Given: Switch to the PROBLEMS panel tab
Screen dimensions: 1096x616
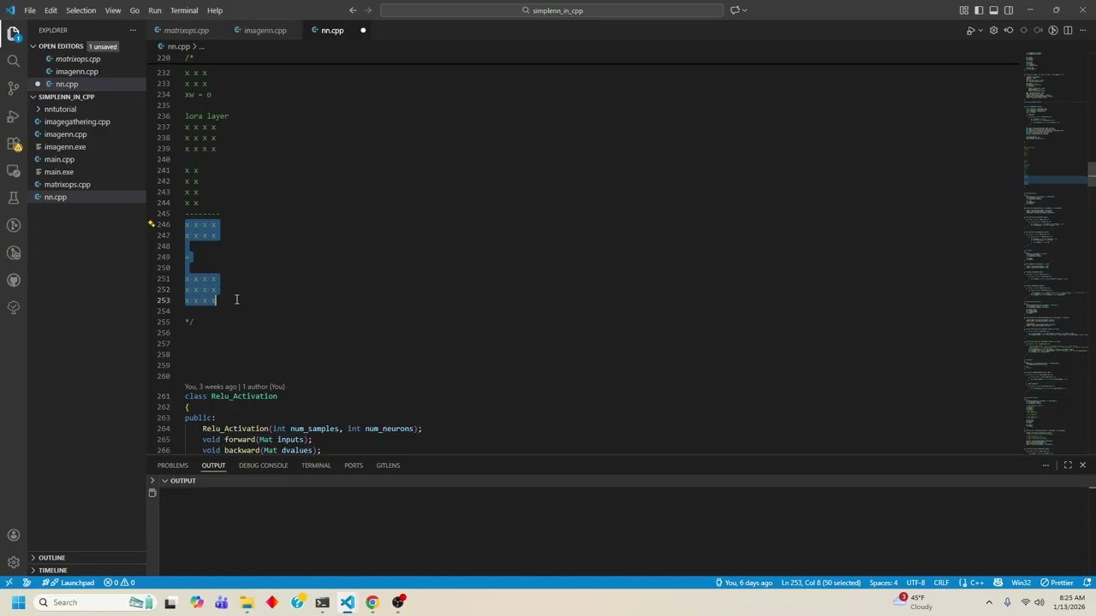Looking at the screenshot, I should (x=172, y=465).
